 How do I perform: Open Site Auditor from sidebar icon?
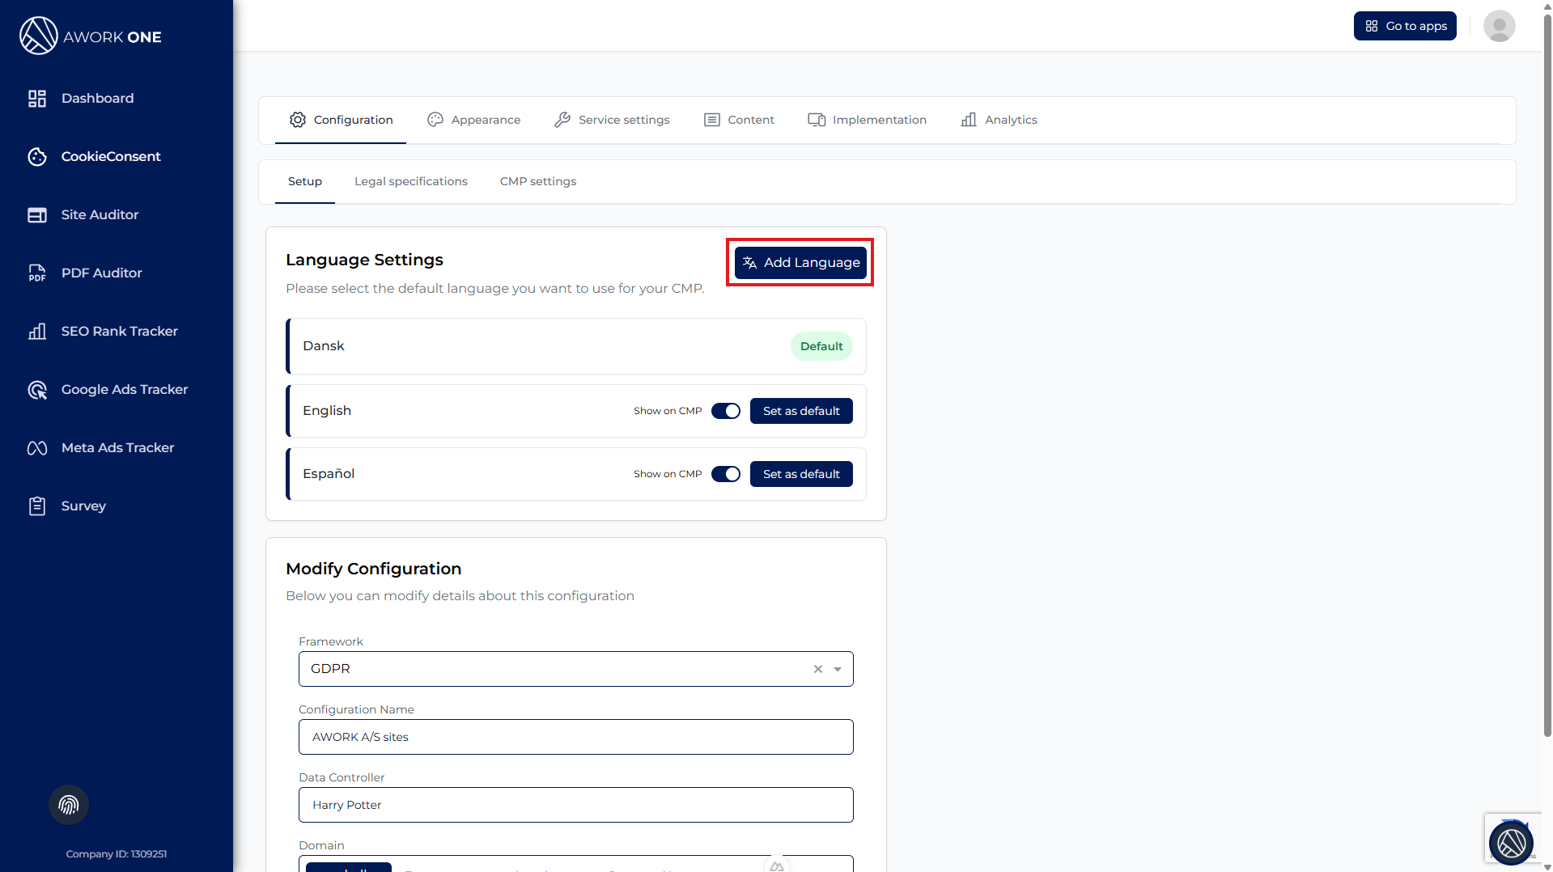point(37,215)
